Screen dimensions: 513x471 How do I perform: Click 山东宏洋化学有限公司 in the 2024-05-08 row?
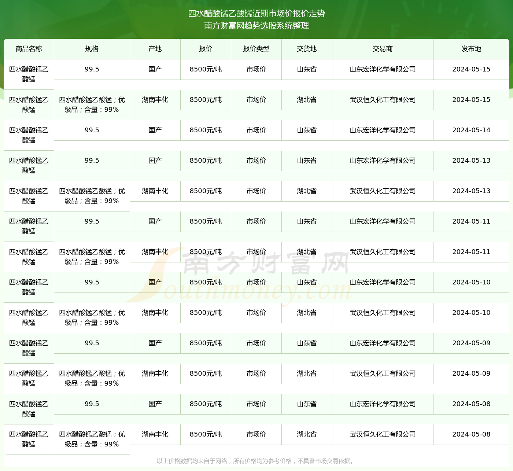(x=383, y=404)
